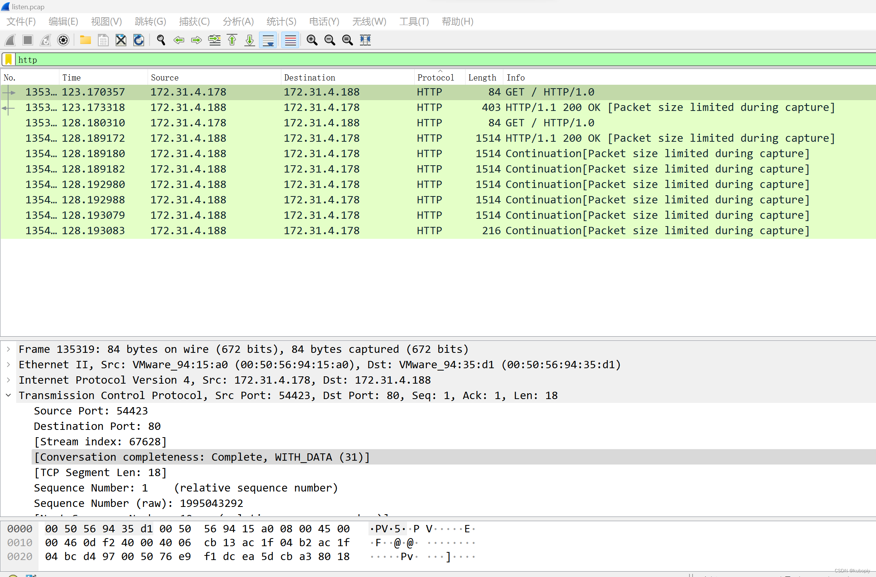Open the 编辑(E) menu
876x577 pixels.
(x=64, y=22)
